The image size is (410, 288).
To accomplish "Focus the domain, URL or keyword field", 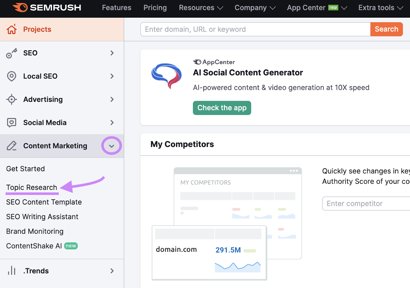I will coord(255,29).
